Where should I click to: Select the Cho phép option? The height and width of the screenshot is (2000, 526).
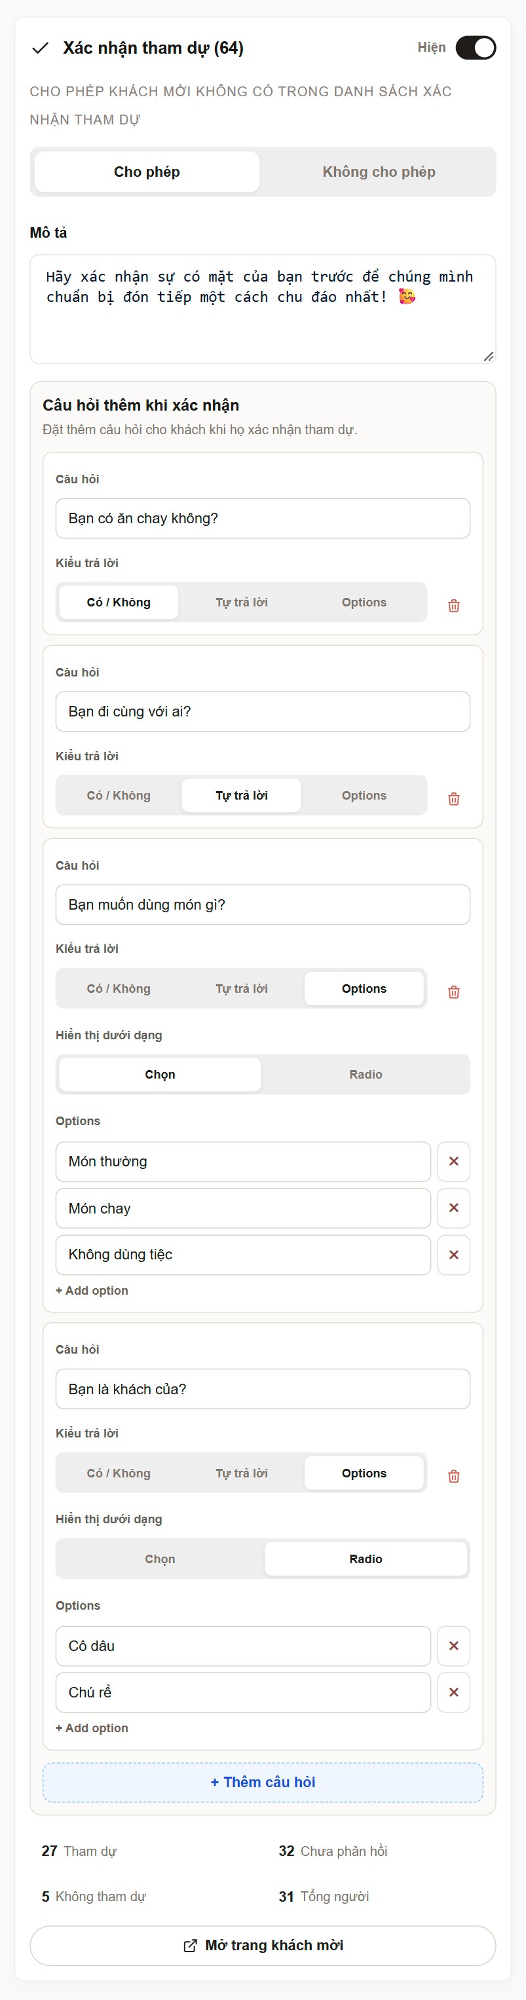point(147,172)
